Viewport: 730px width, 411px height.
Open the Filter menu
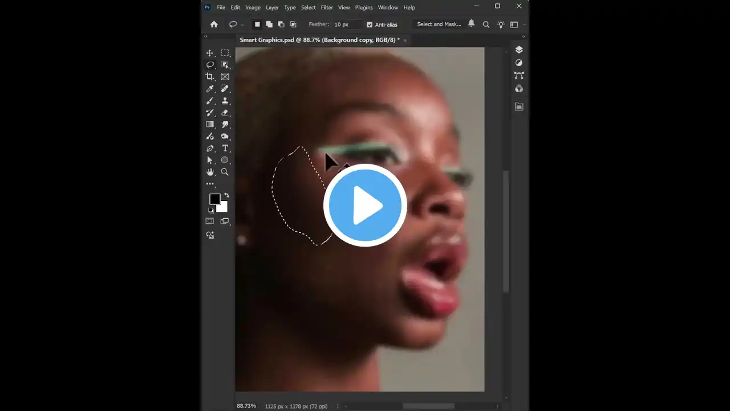pos(327,7)
